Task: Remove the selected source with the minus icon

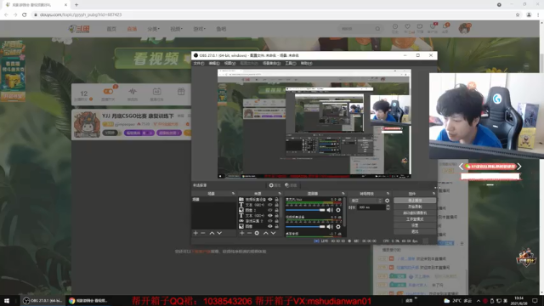Action: coord(249,233)
